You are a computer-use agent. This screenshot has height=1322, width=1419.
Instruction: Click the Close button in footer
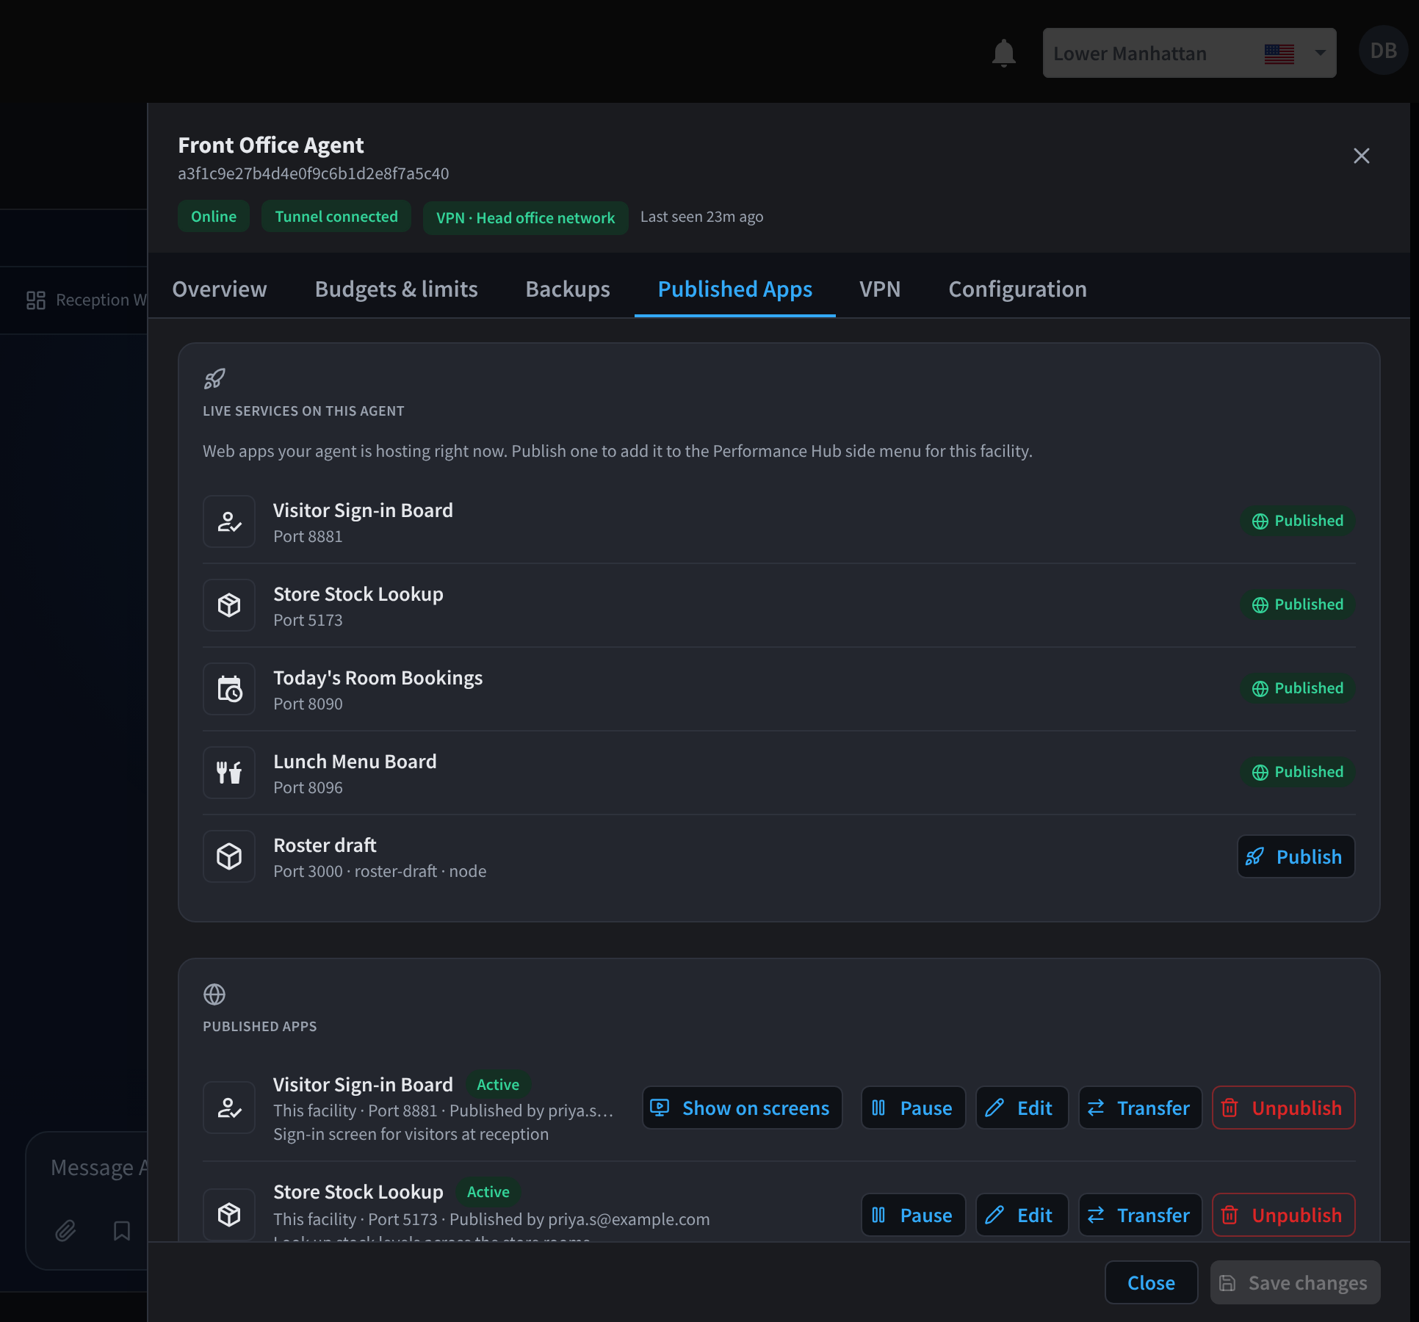pyautogui.click(x=1151, y=1282)
